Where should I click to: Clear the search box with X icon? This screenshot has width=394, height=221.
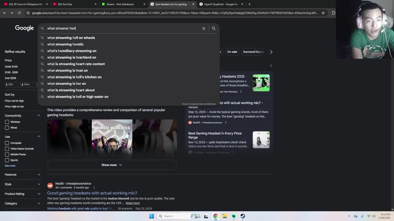pyautogui.click(x=203, y=28)
